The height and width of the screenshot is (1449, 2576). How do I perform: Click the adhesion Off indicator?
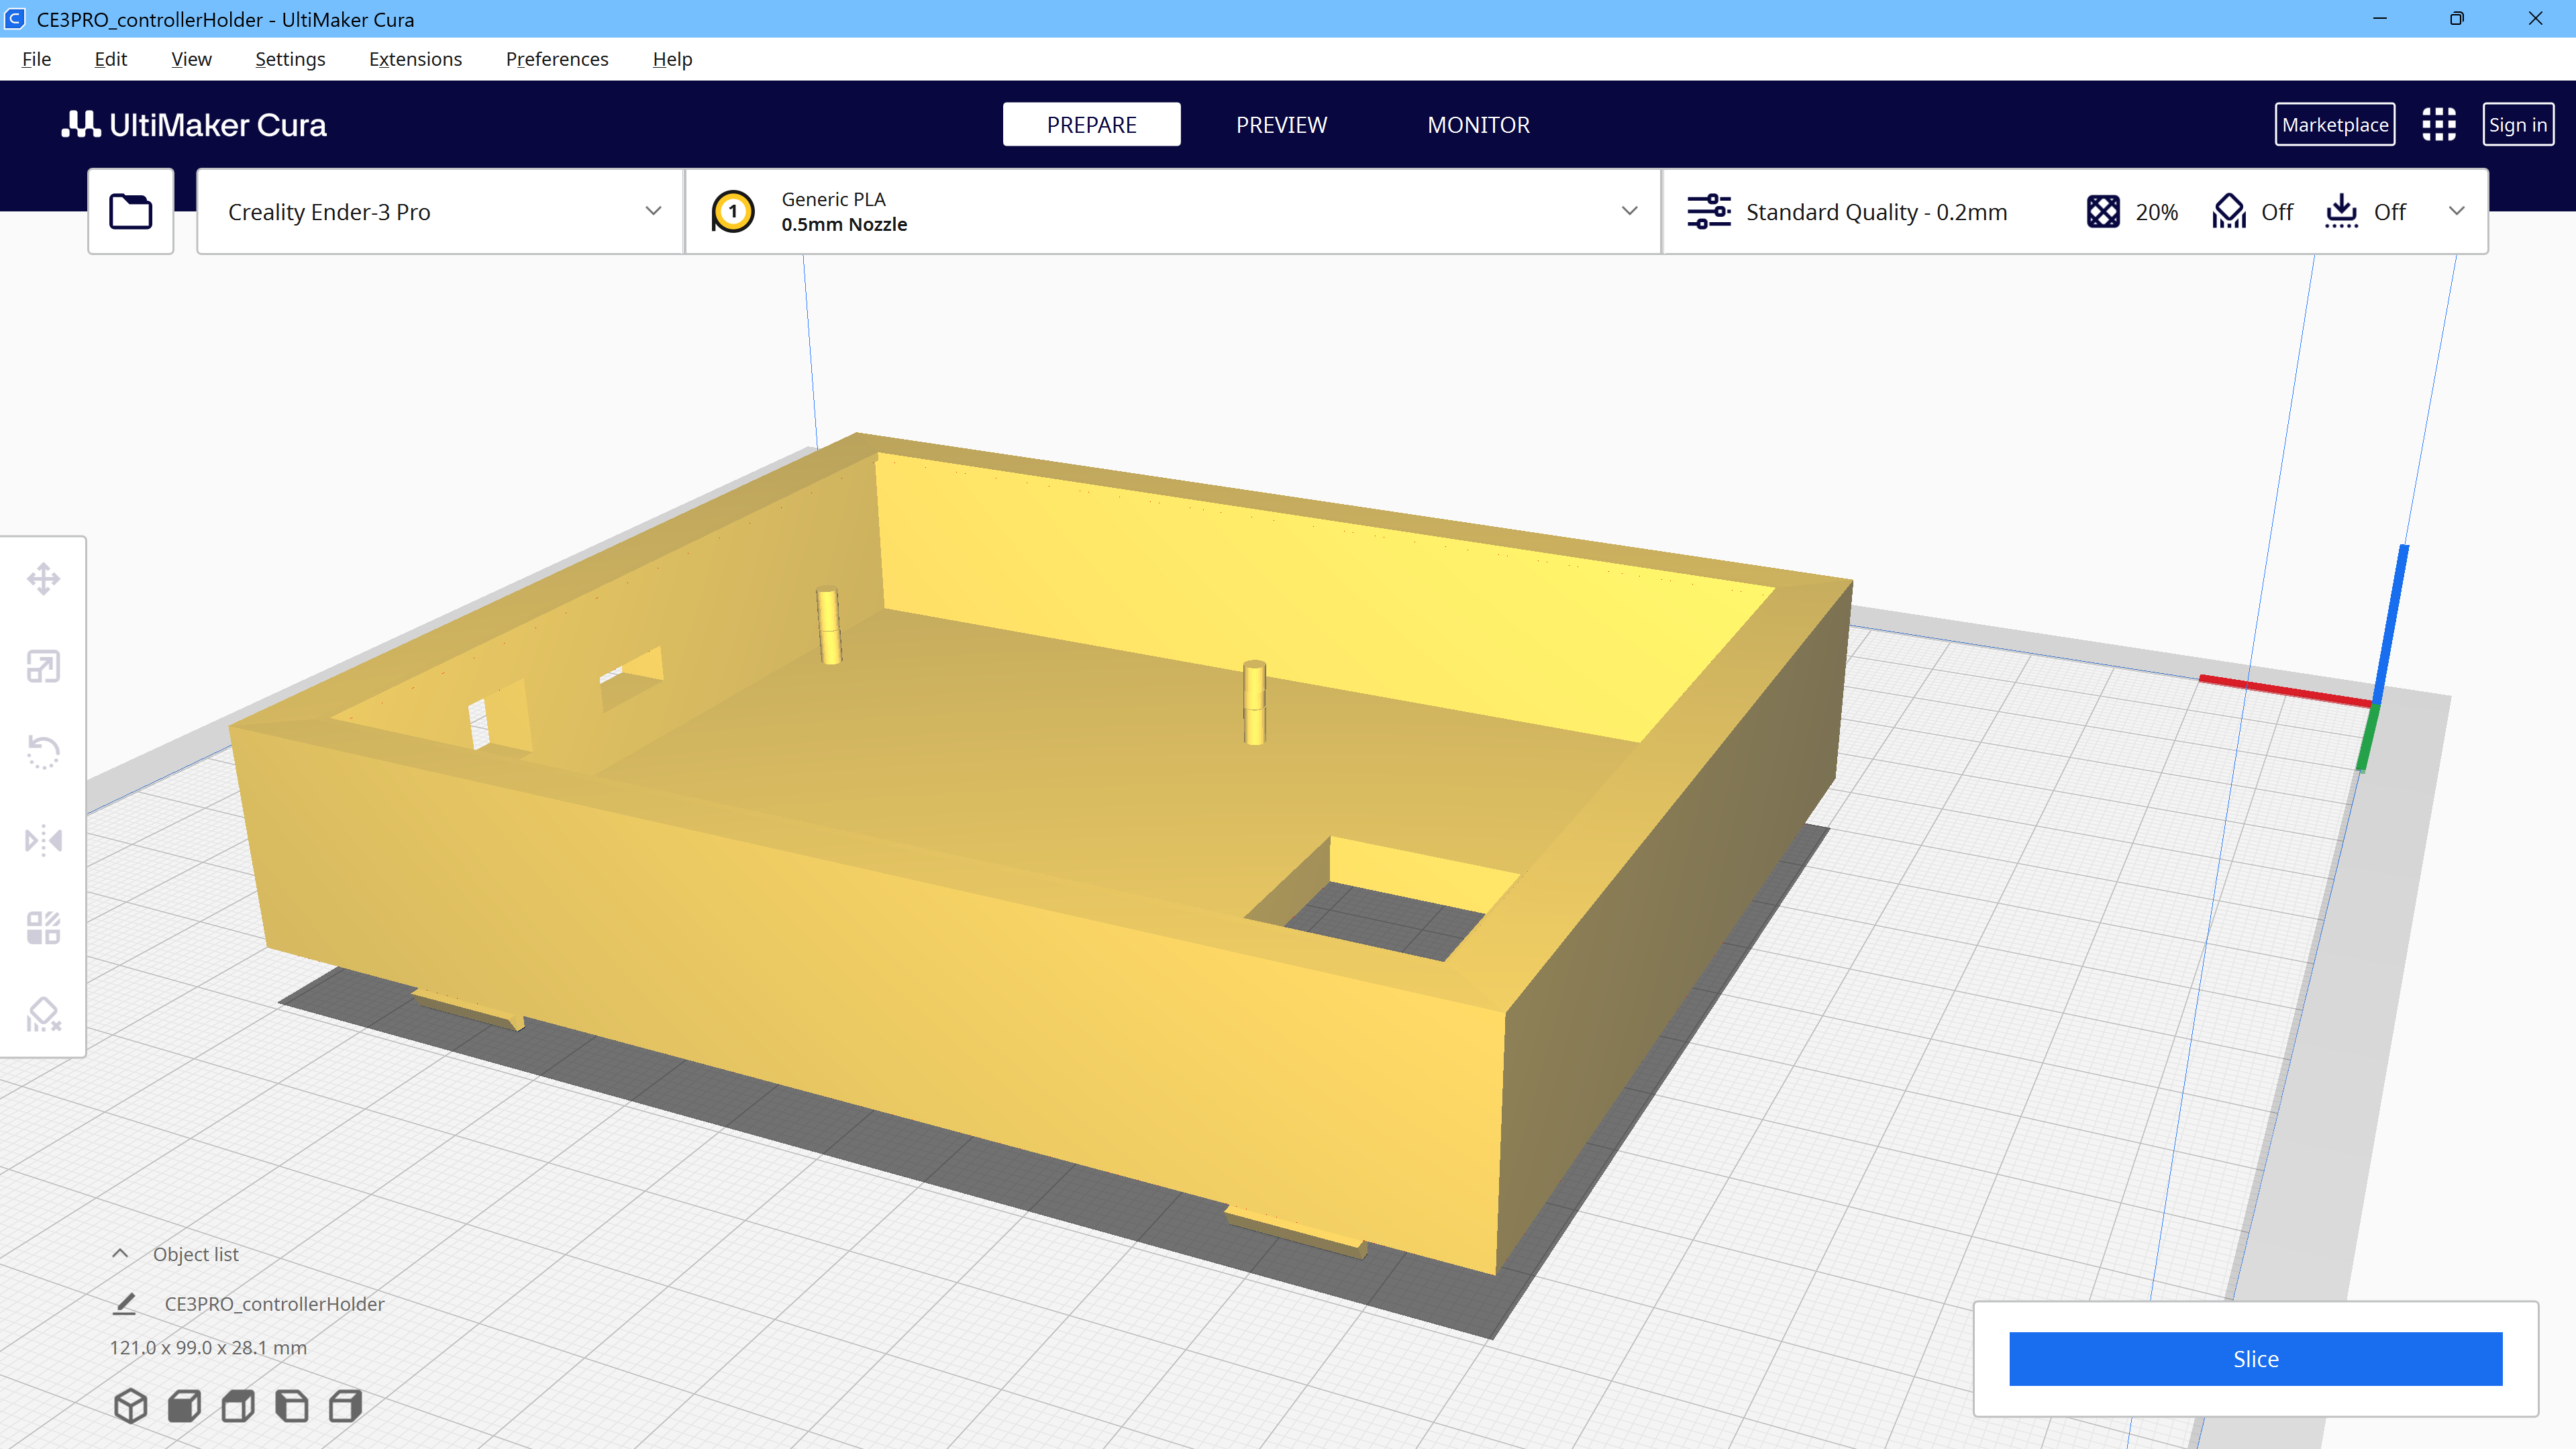pos(2365,212)
